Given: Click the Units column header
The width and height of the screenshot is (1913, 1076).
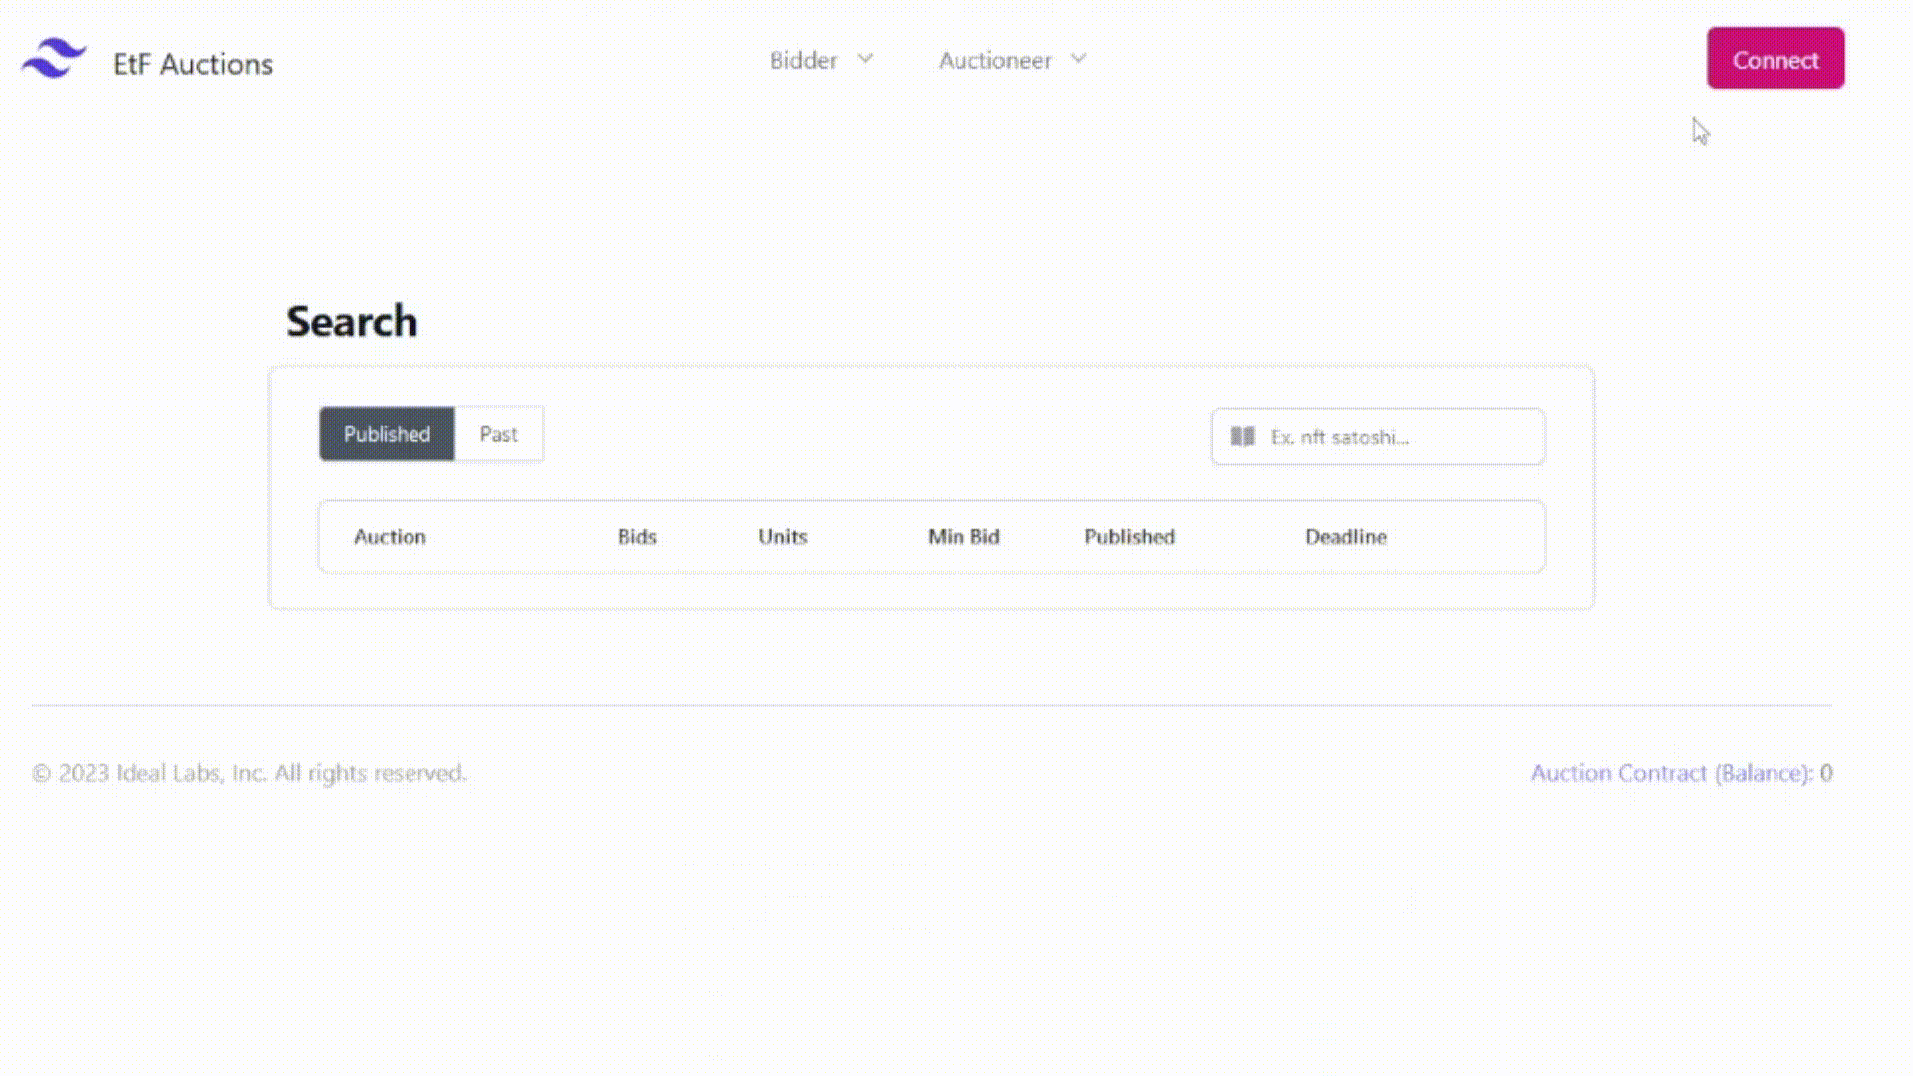Looking at the screenshot, I should point(782,537).
